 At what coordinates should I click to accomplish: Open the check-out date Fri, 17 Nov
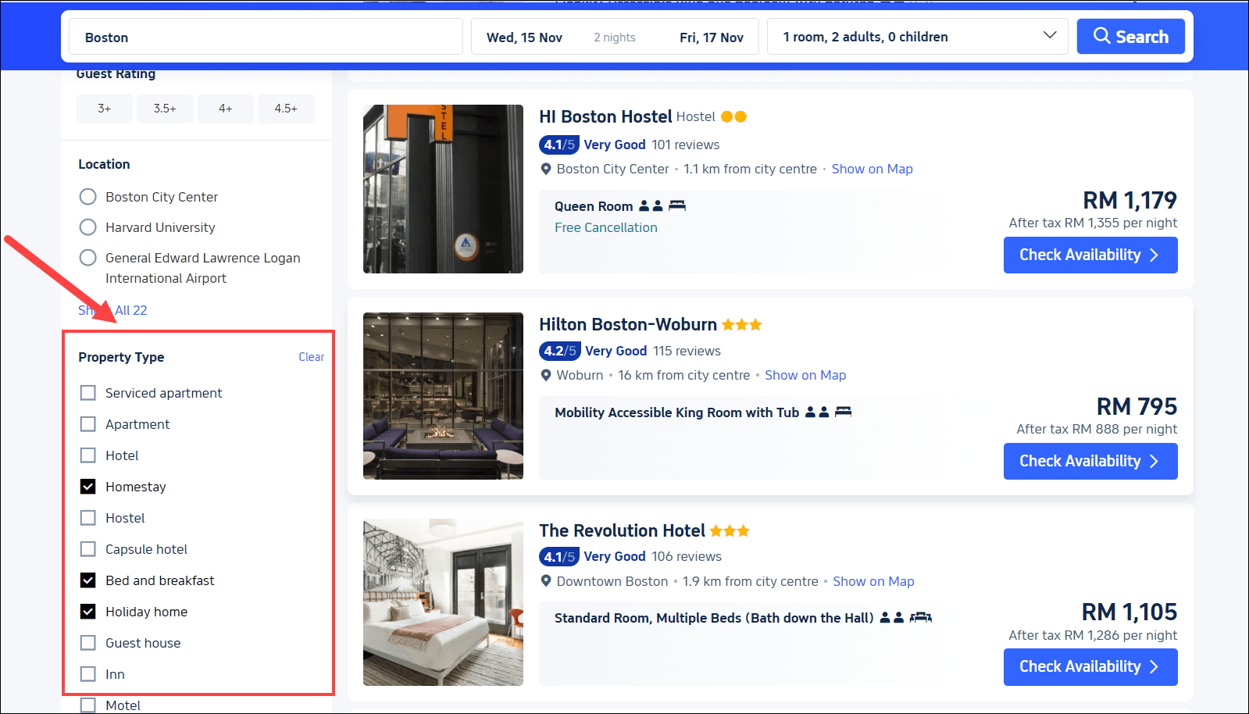coord(711,37)
